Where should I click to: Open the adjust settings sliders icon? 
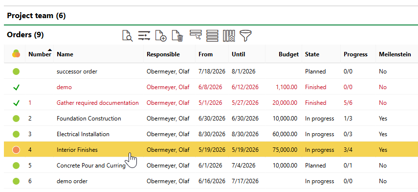pyautogui.click(x=144, y=36)
